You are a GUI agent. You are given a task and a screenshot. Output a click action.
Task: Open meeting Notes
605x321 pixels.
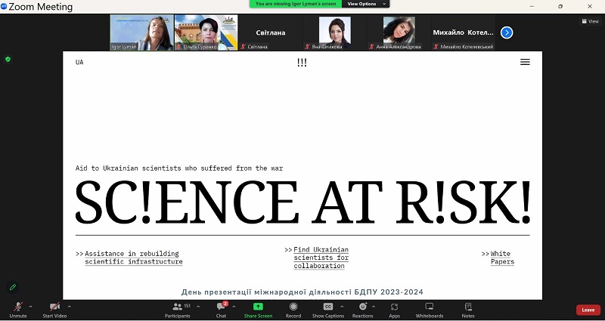point(468,308)
